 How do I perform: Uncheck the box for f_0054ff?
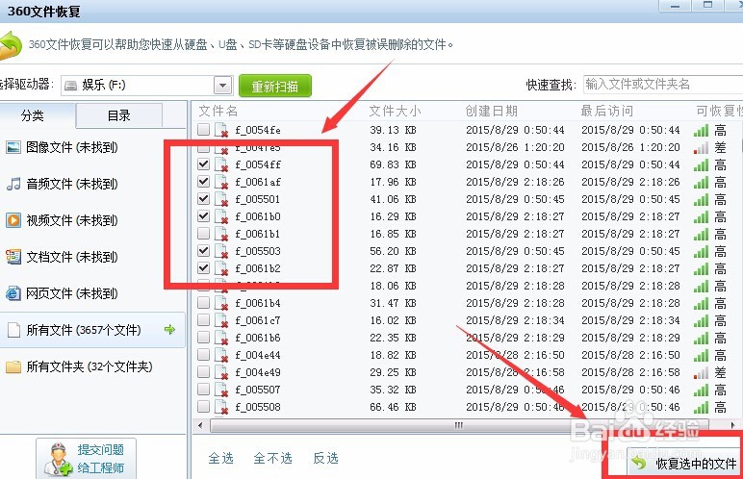[203, 164]
